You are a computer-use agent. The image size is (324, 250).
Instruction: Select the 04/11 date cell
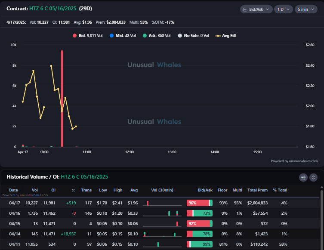[15, 244]
